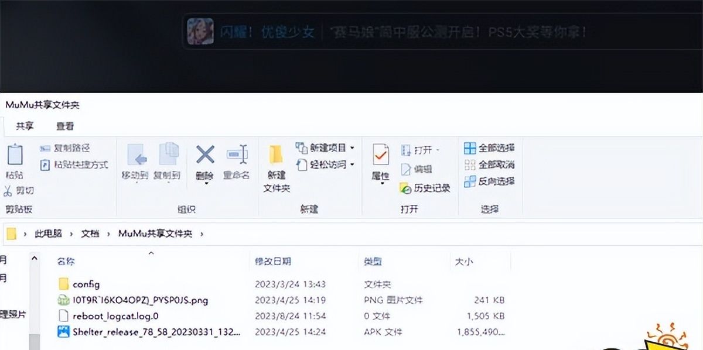Screen dimensions: 703x350
Task: Select the Shelter_release APK file
Action: click(x=156, y=332)
